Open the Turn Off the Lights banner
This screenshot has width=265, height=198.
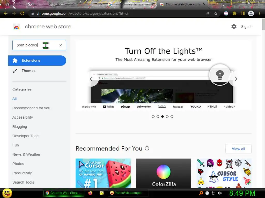coord(164,76)
